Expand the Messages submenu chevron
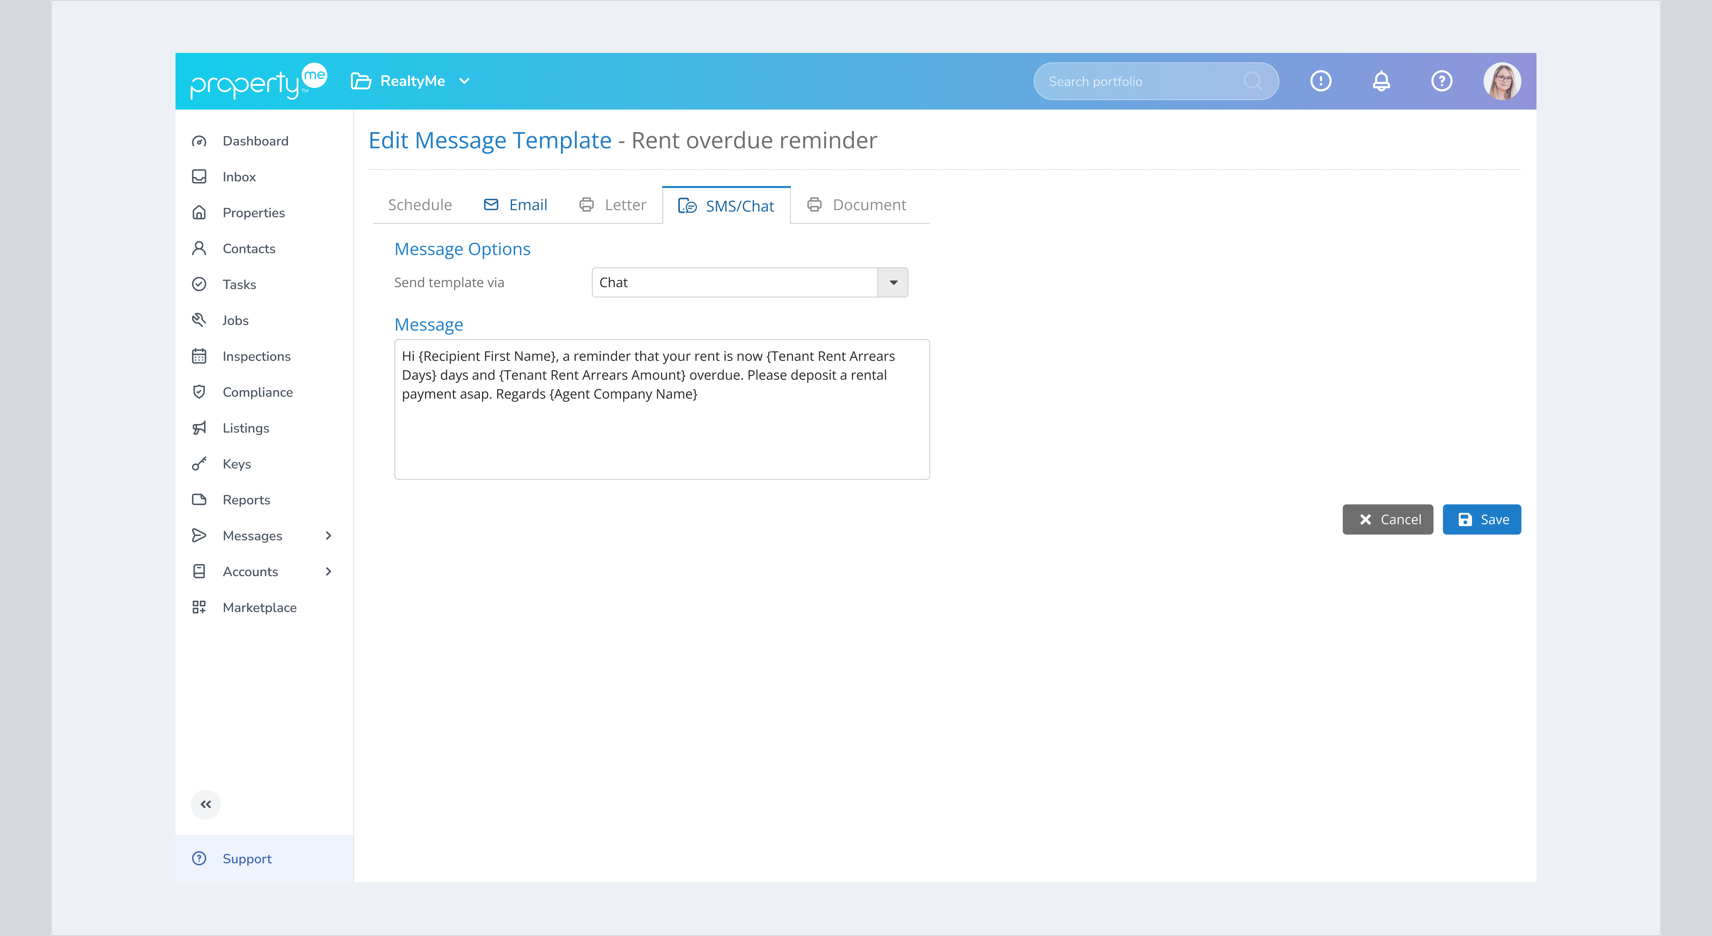Viewport: 1712px width, 936px height. pos(328,536)
